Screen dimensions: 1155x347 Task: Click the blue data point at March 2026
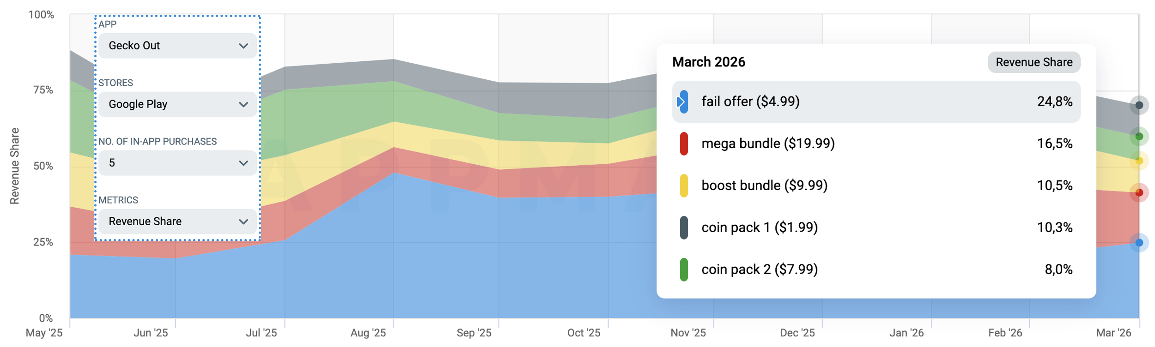tap(1139, 243)
